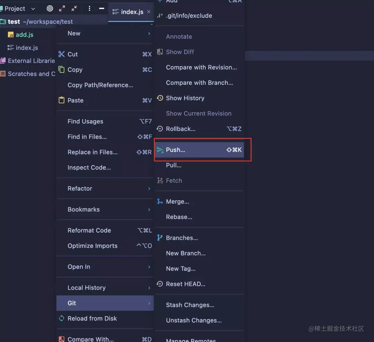Choose Copy Path/Reference… menu item
The width and height of the screenshot is (374, 342).
pos(105,85)
